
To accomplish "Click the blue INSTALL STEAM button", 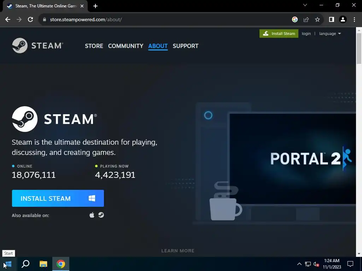I will [x=58, y=198].
